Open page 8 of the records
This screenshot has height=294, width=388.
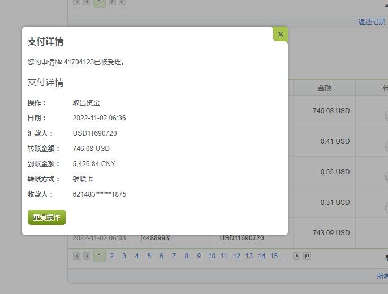click(186, 256)
